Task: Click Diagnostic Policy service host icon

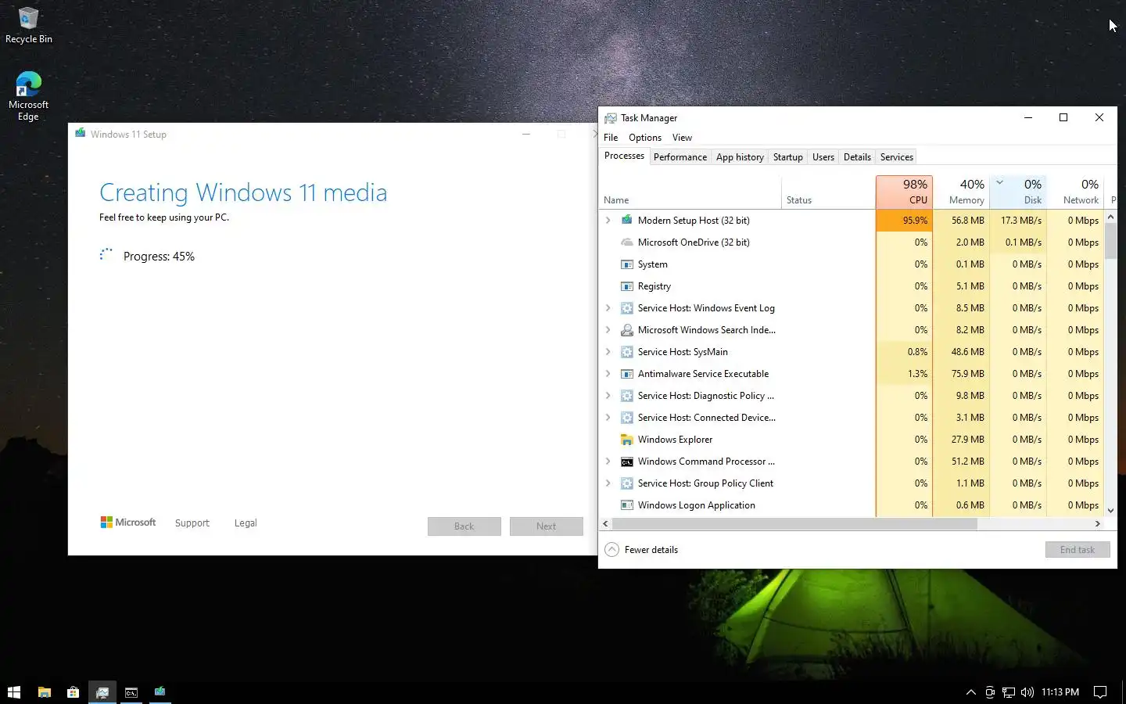Action: pos(627,396)
